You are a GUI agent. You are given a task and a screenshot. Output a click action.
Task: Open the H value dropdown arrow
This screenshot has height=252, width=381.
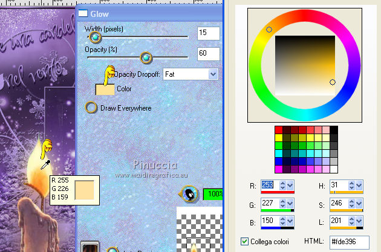pos(359,186)
